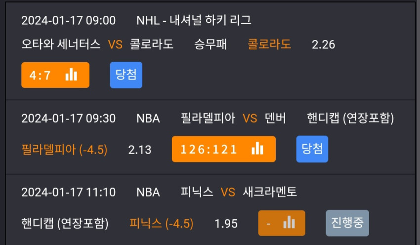Open stats icon beside 4:7 score
The width and height of the screenshot is (420, 245).
[x=71, y=75]
